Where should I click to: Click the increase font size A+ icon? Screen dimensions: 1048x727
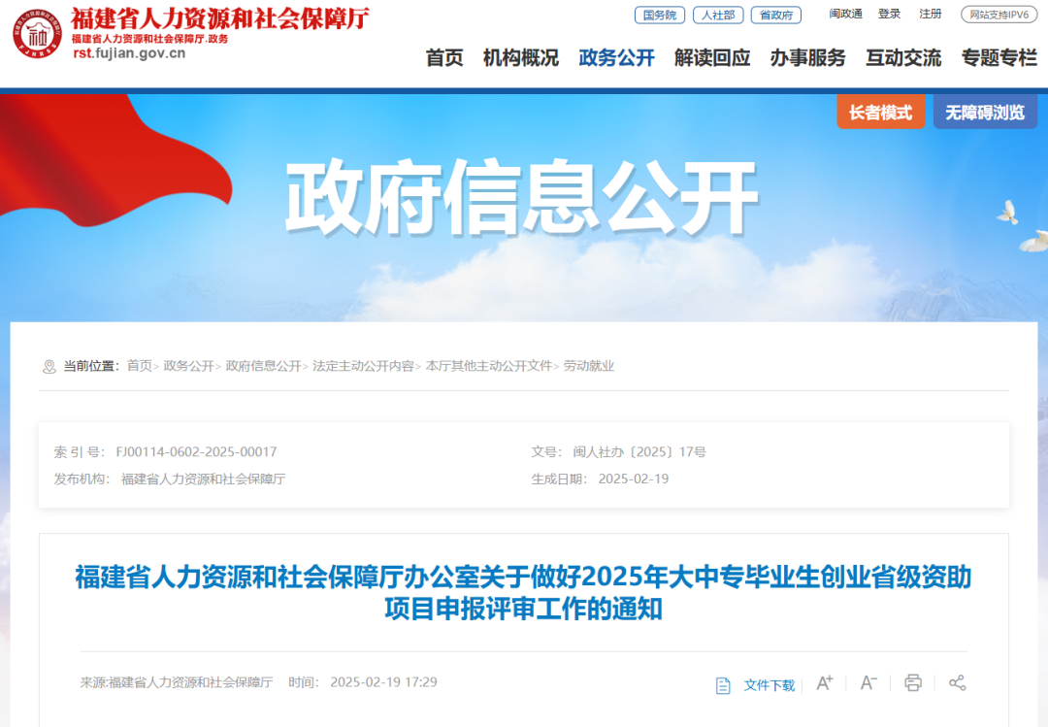[x=825, y=683]
